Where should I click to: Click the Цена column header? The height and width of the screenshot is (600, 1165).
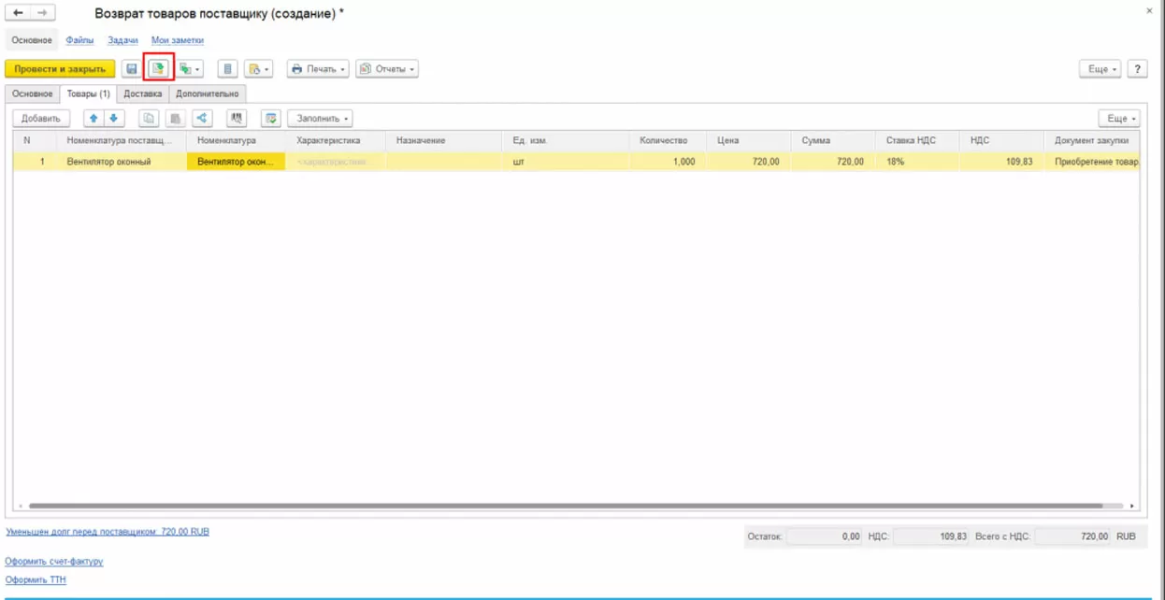(x=748, y=140)
